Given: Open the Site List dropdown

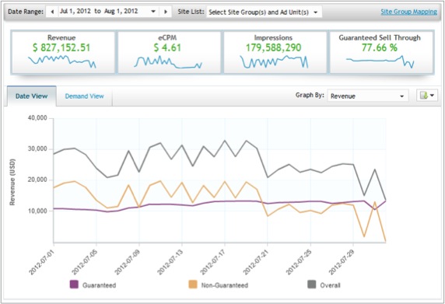Looking at the screenshot, I should (x=264, y=12).
